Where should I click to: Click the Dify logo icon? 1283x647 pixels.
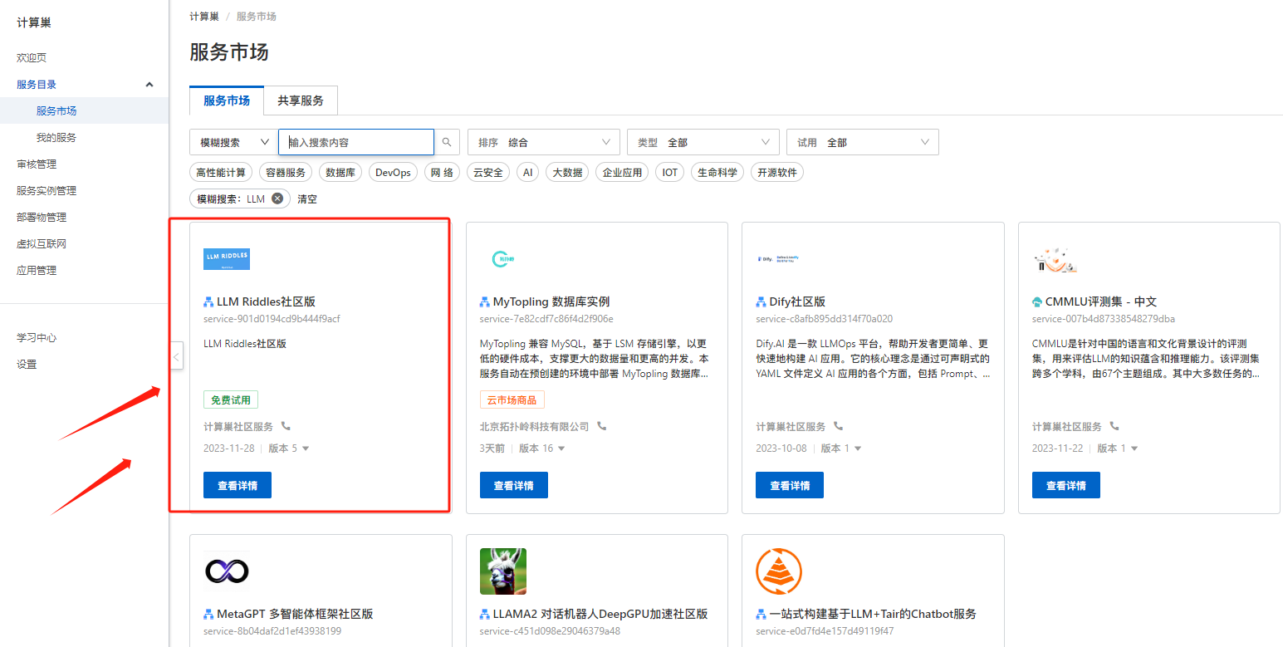click(x=778, y=259)
